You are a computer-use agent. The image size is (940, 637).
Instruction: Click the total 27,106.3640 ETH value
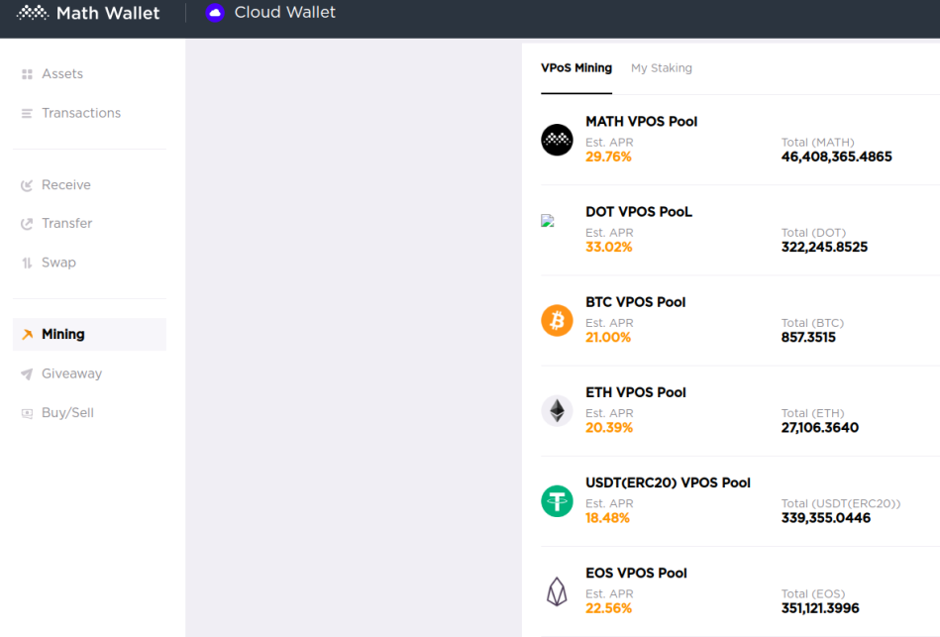point(819,428)
